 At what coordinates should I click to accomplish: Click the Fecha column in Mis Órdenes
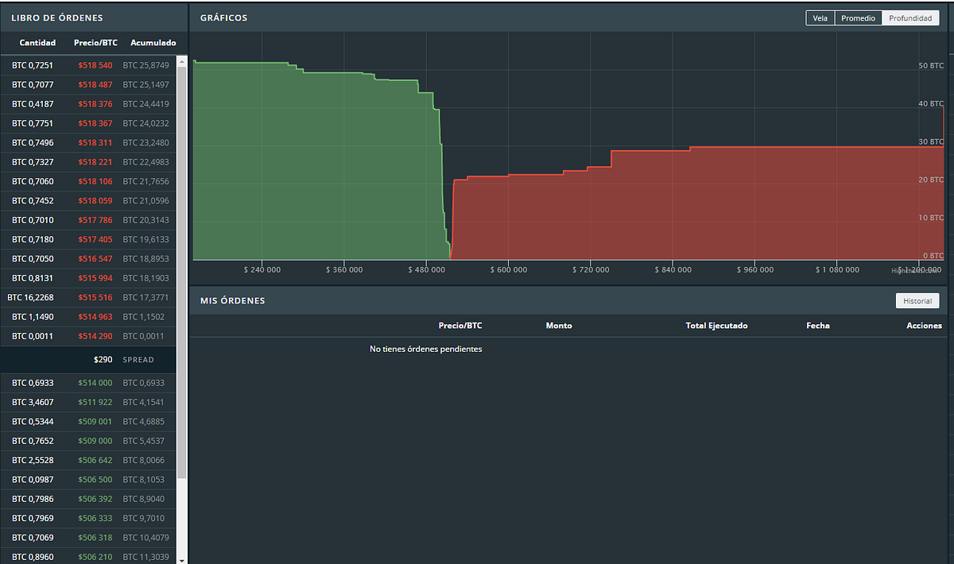tap(817, 326)
